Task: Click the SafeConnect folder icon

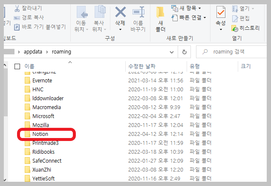Action: 27,161
